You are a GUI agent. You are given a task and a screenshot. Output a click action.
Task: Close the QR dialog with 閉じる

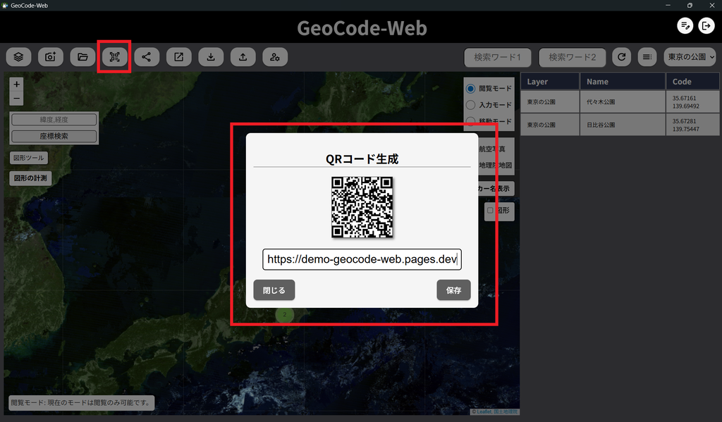[x=274, y=290]
